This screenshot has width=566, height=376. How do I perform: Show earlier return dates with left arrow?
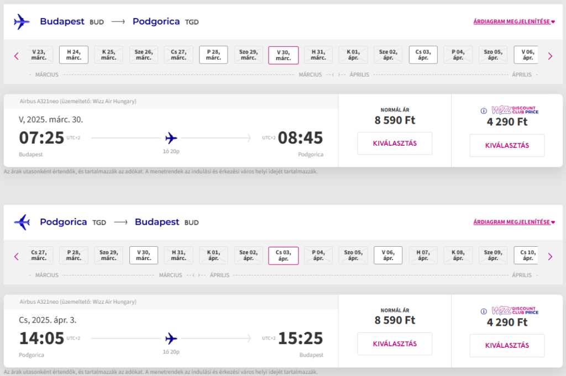tap(16, 256)
